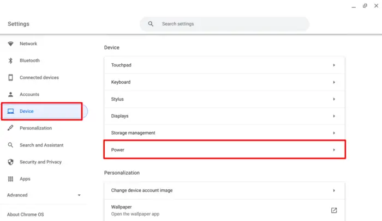The image size is (382, 221).
Task: Expand the Advanced section in sidebar
Action: [44, 195]
